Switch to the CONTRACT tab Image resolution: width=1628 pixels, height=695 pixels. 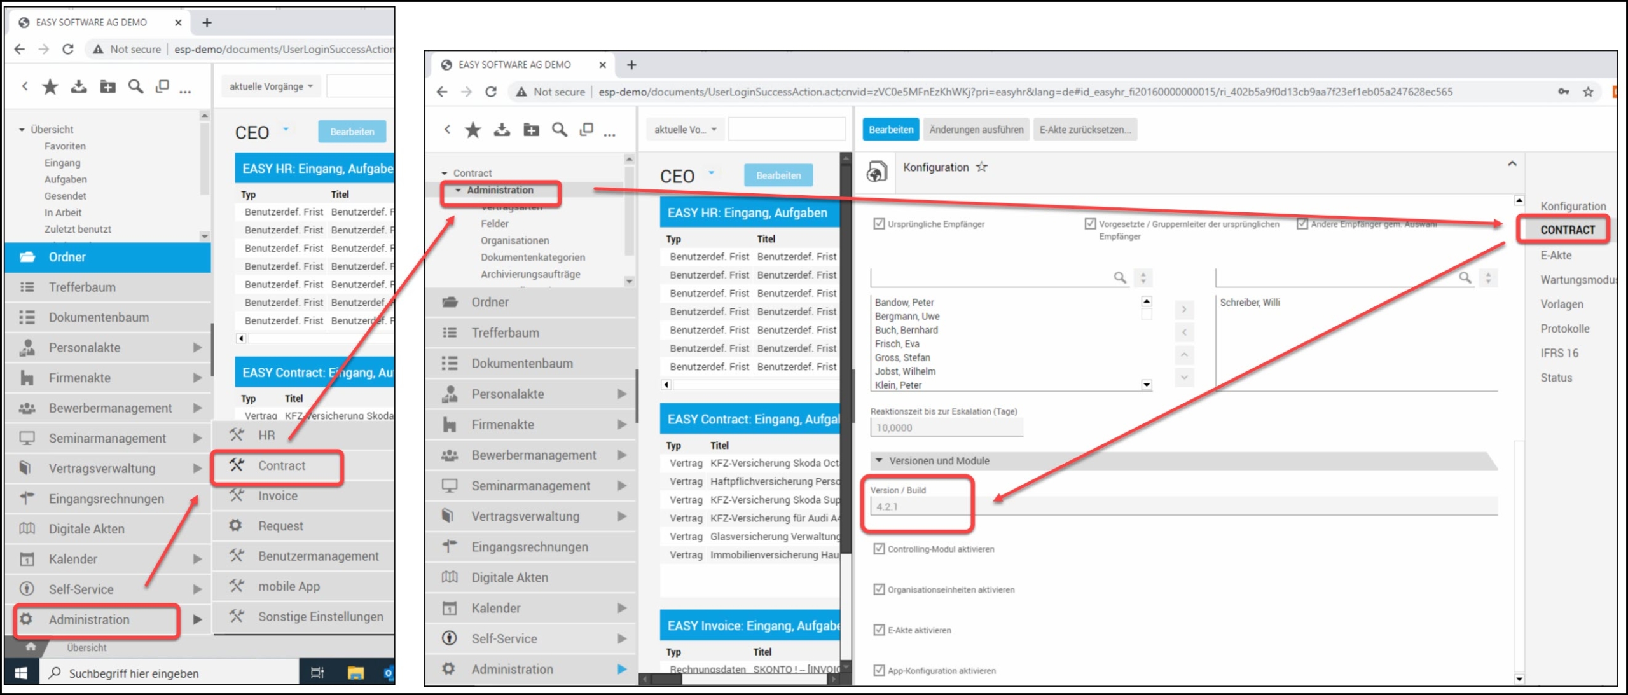coord(1566,230)
